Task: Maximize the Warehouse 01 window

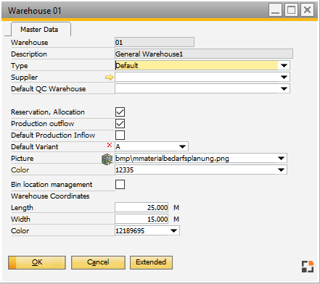Action: tap(291, 10)
